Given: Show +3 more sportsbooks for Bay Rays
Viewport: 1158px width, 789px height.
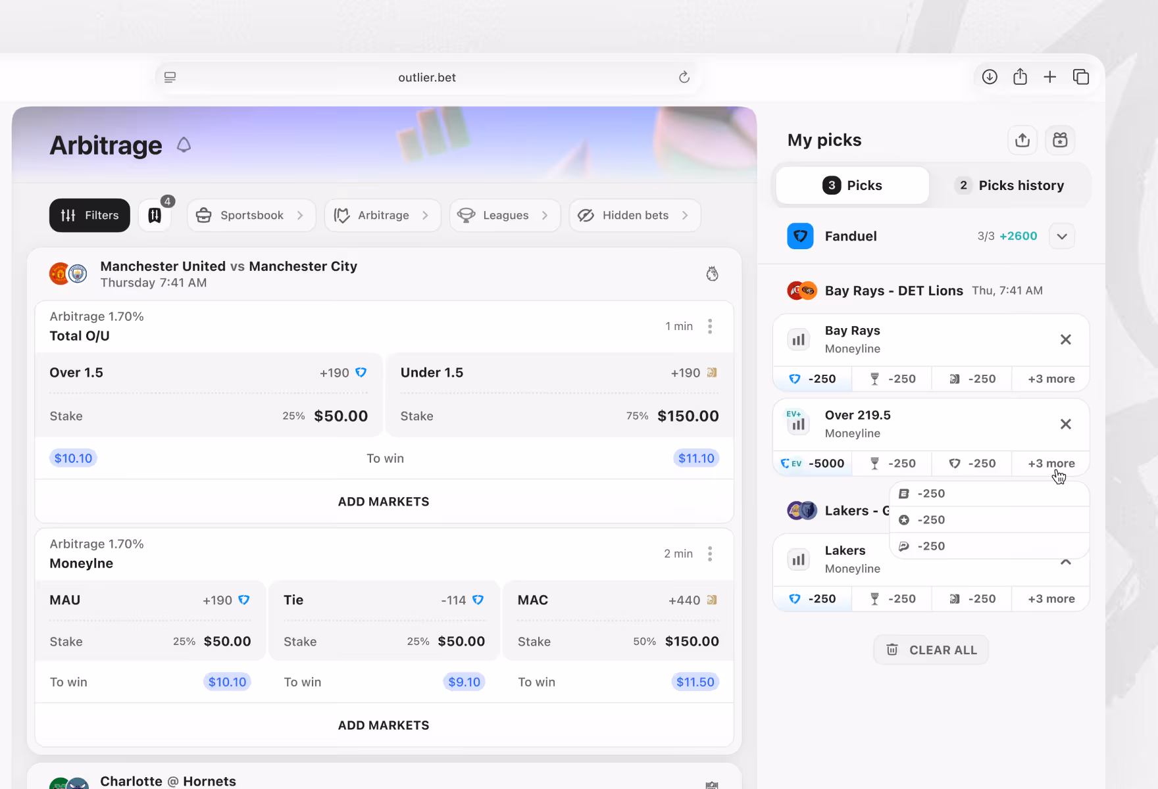Looking at the screenshot, I should (x=1051, y=379).
